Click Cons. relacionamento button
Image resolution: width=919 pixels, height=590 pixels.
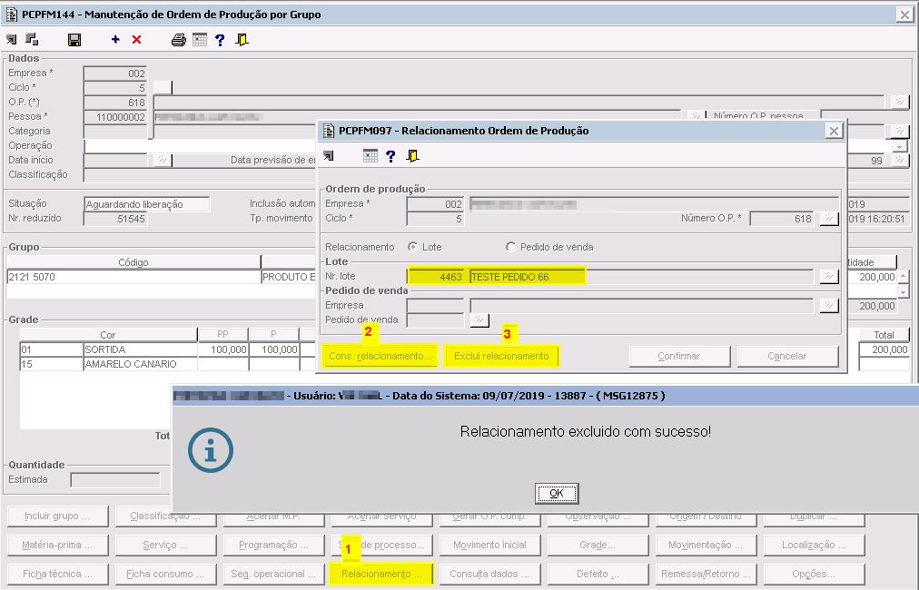click(x=380, y=356)
